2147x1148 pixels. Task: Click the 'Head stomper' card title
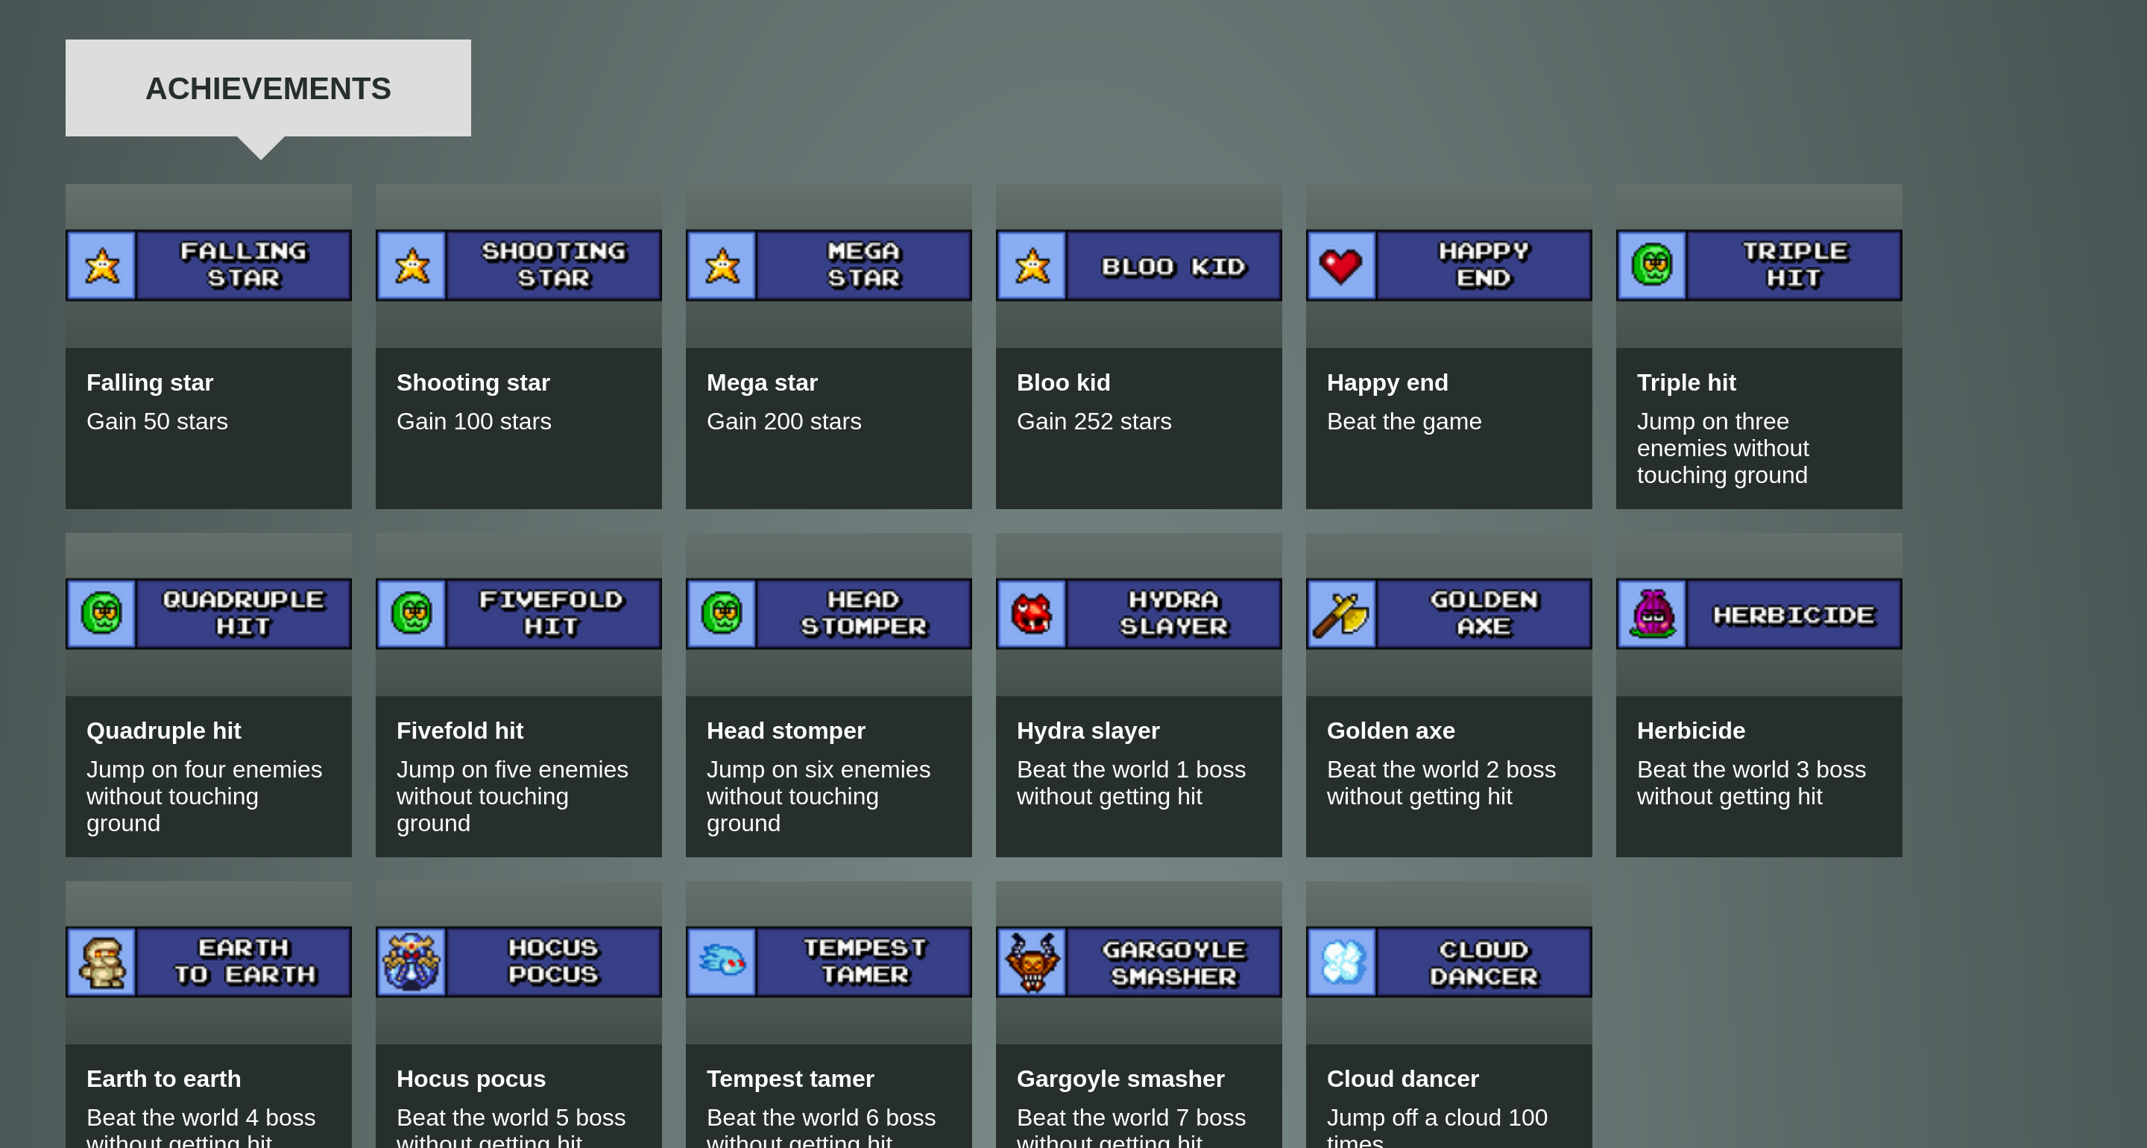(x=786, y=731)
